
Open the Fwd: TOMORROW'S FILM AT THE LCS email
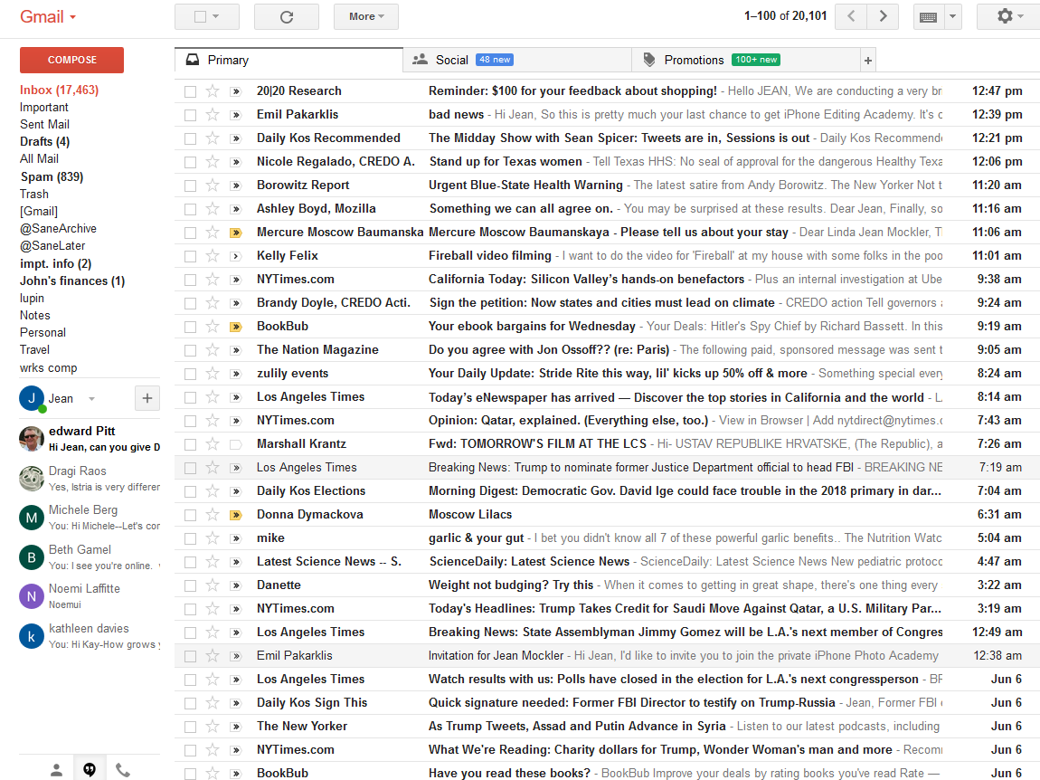point(607,444)
